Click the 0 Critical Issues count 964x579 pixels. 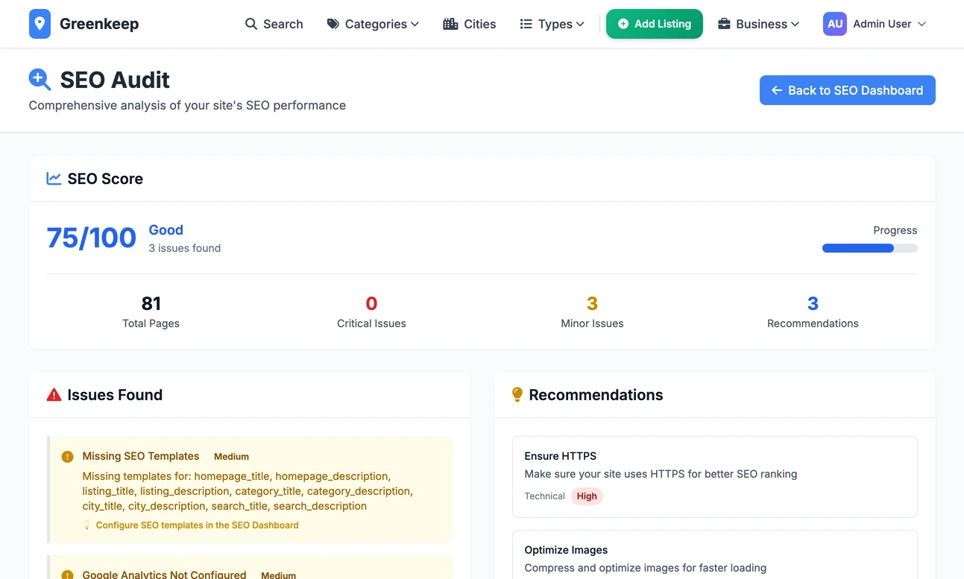tap(371, 303)
